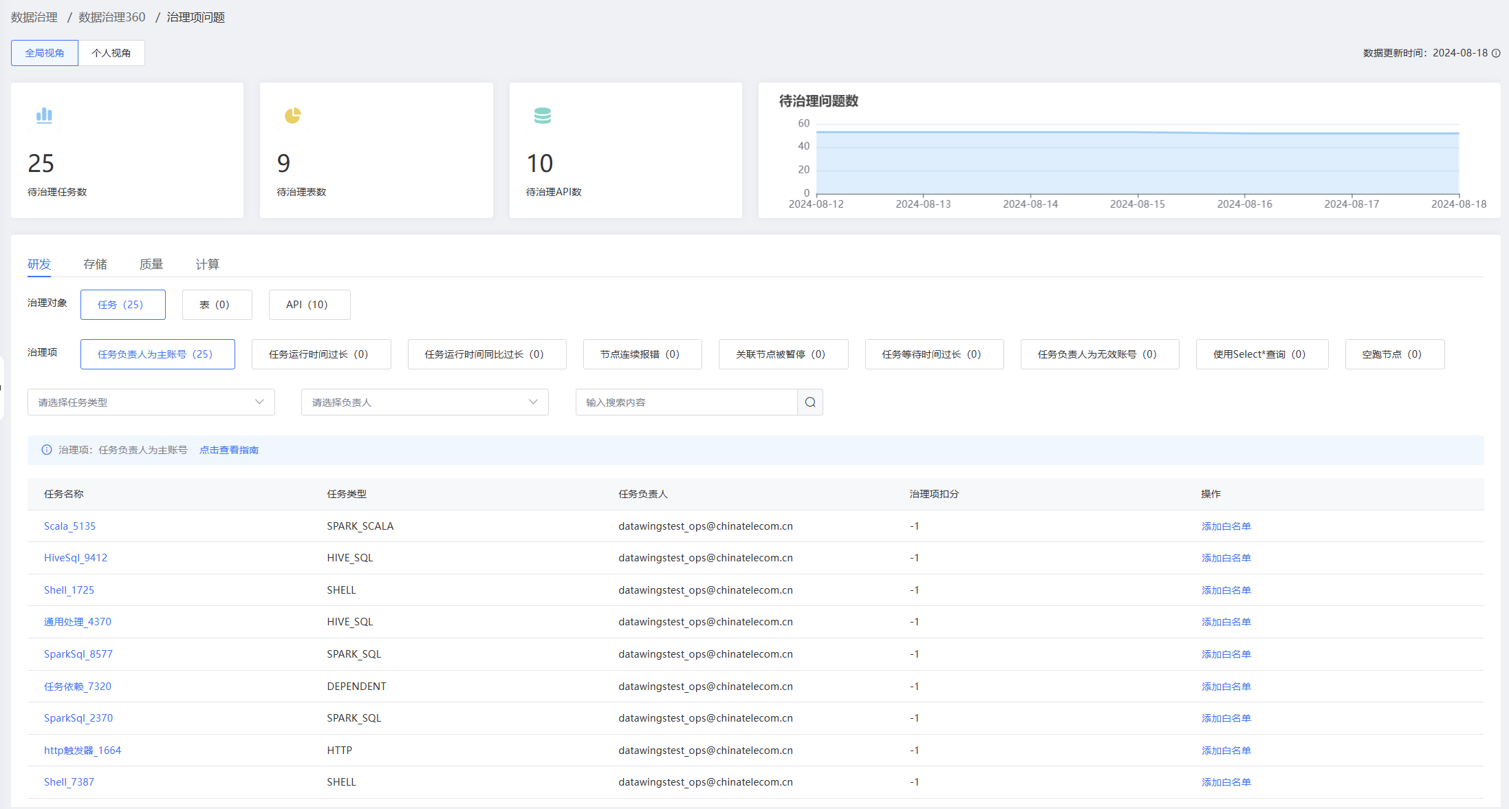Viewport: 1509px width, 809px height.
Task: Click the search magnifier icon button
Action: (x=810, y=402)
